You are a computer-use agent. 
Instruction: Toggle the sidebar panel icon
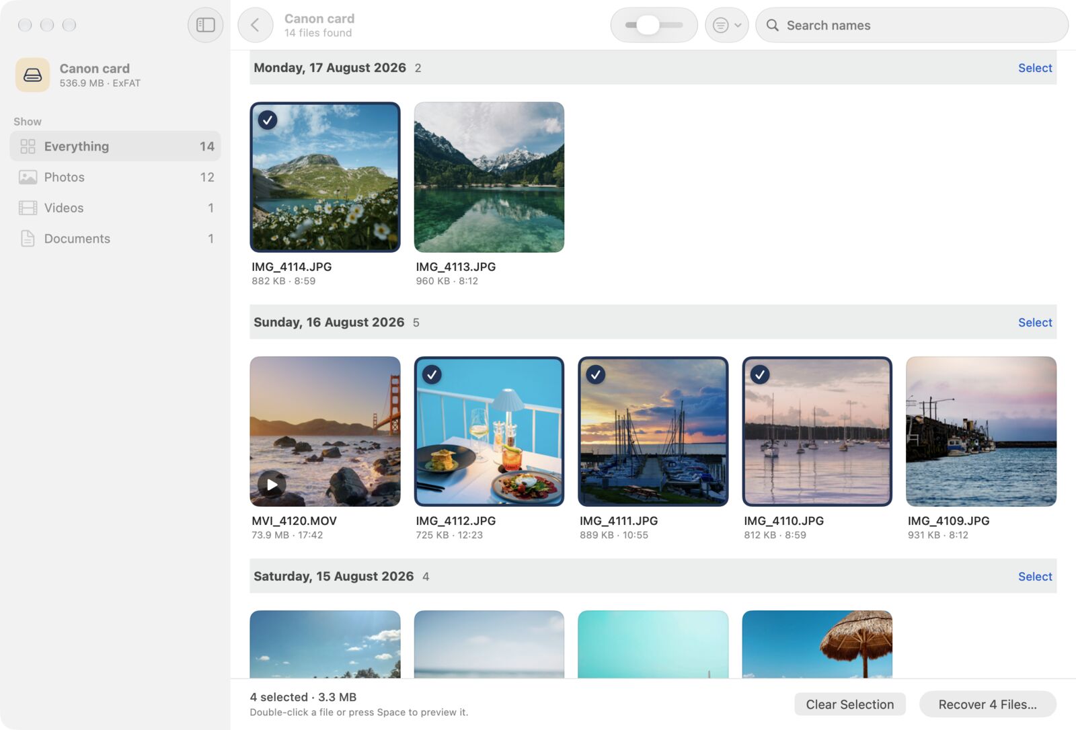205,25
